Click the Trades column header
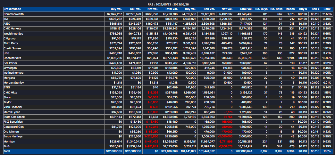 (x=290, y=9)
